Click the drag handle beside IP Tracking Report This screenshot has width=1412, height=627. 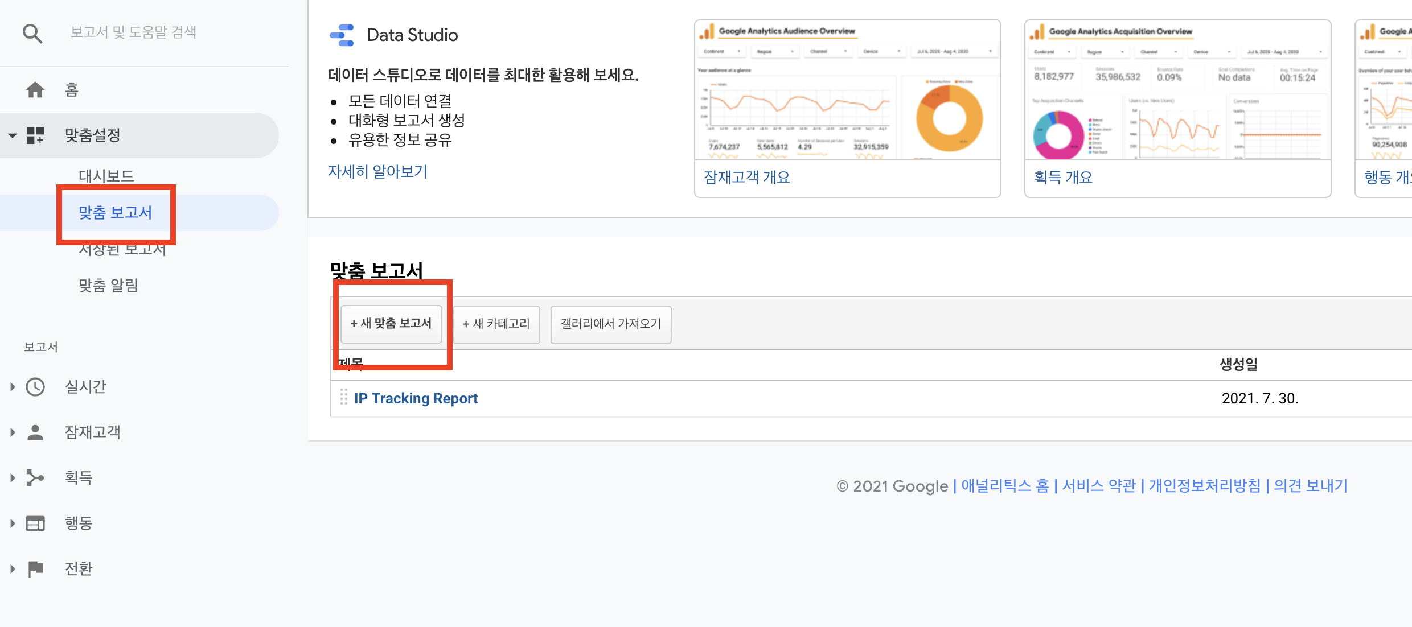344,398
